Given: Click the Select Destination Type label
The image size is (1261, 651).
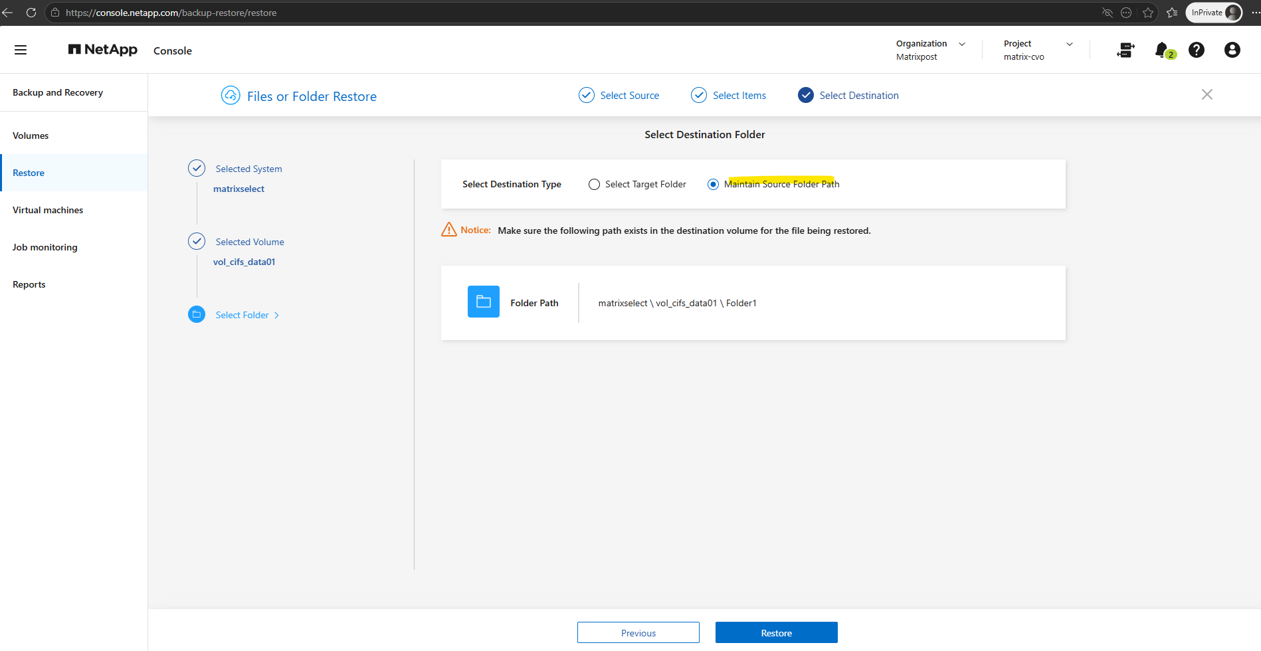Looking at the screenshot, I should click(x=512, y=184).
